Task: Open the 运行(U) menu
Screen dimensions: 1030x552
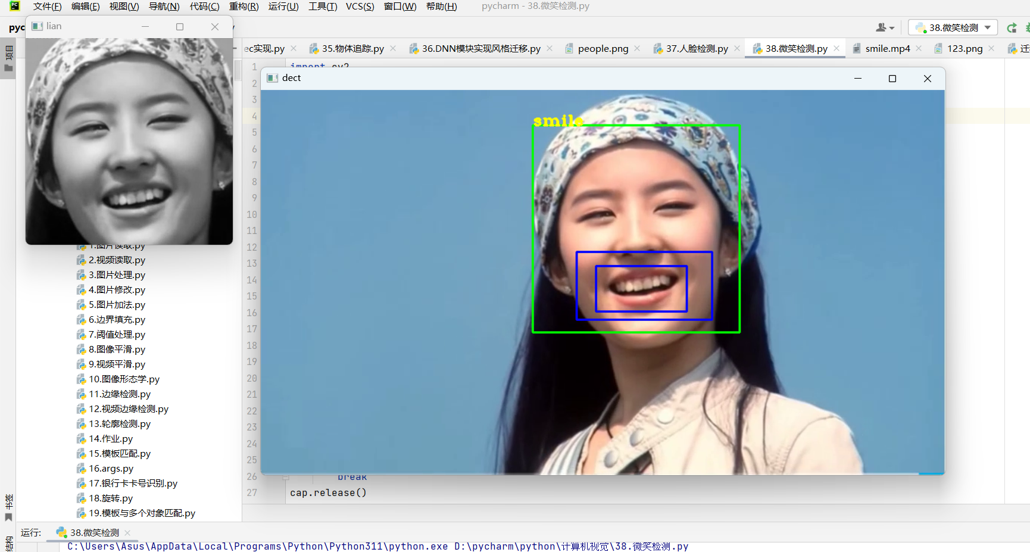Action: [283, 7]
